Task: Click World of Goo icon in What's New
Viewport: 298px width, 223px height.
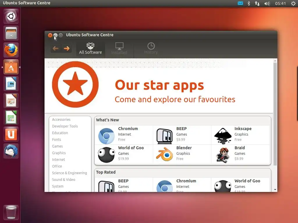Action: point(106,155)
